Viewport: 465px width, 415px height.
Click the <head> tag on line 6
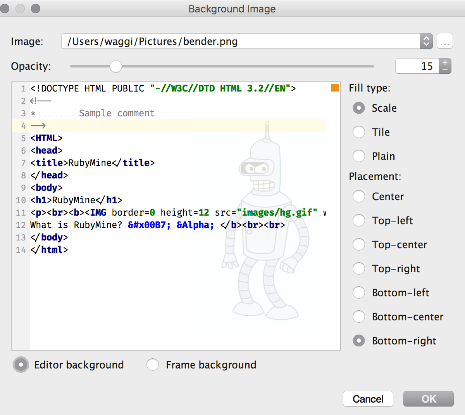pyautogui.click(x=46, y=150)
